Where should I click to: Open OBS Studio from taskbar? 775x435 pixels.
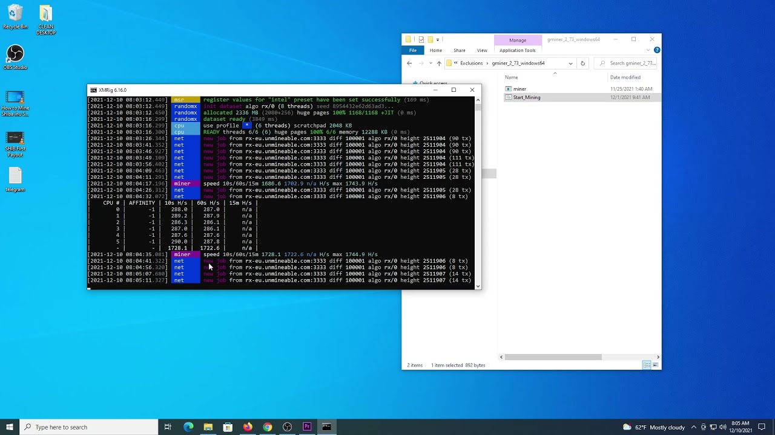pyautogui.click(x=287, y=427)
